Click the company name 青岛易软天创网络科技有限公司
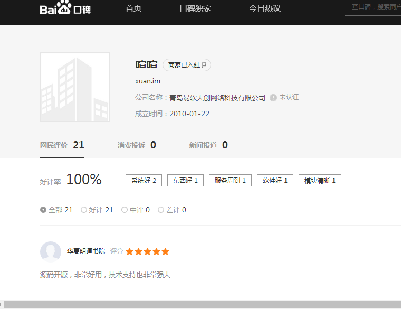This screenshot has width=401, height=309. (x=217, y=98)
